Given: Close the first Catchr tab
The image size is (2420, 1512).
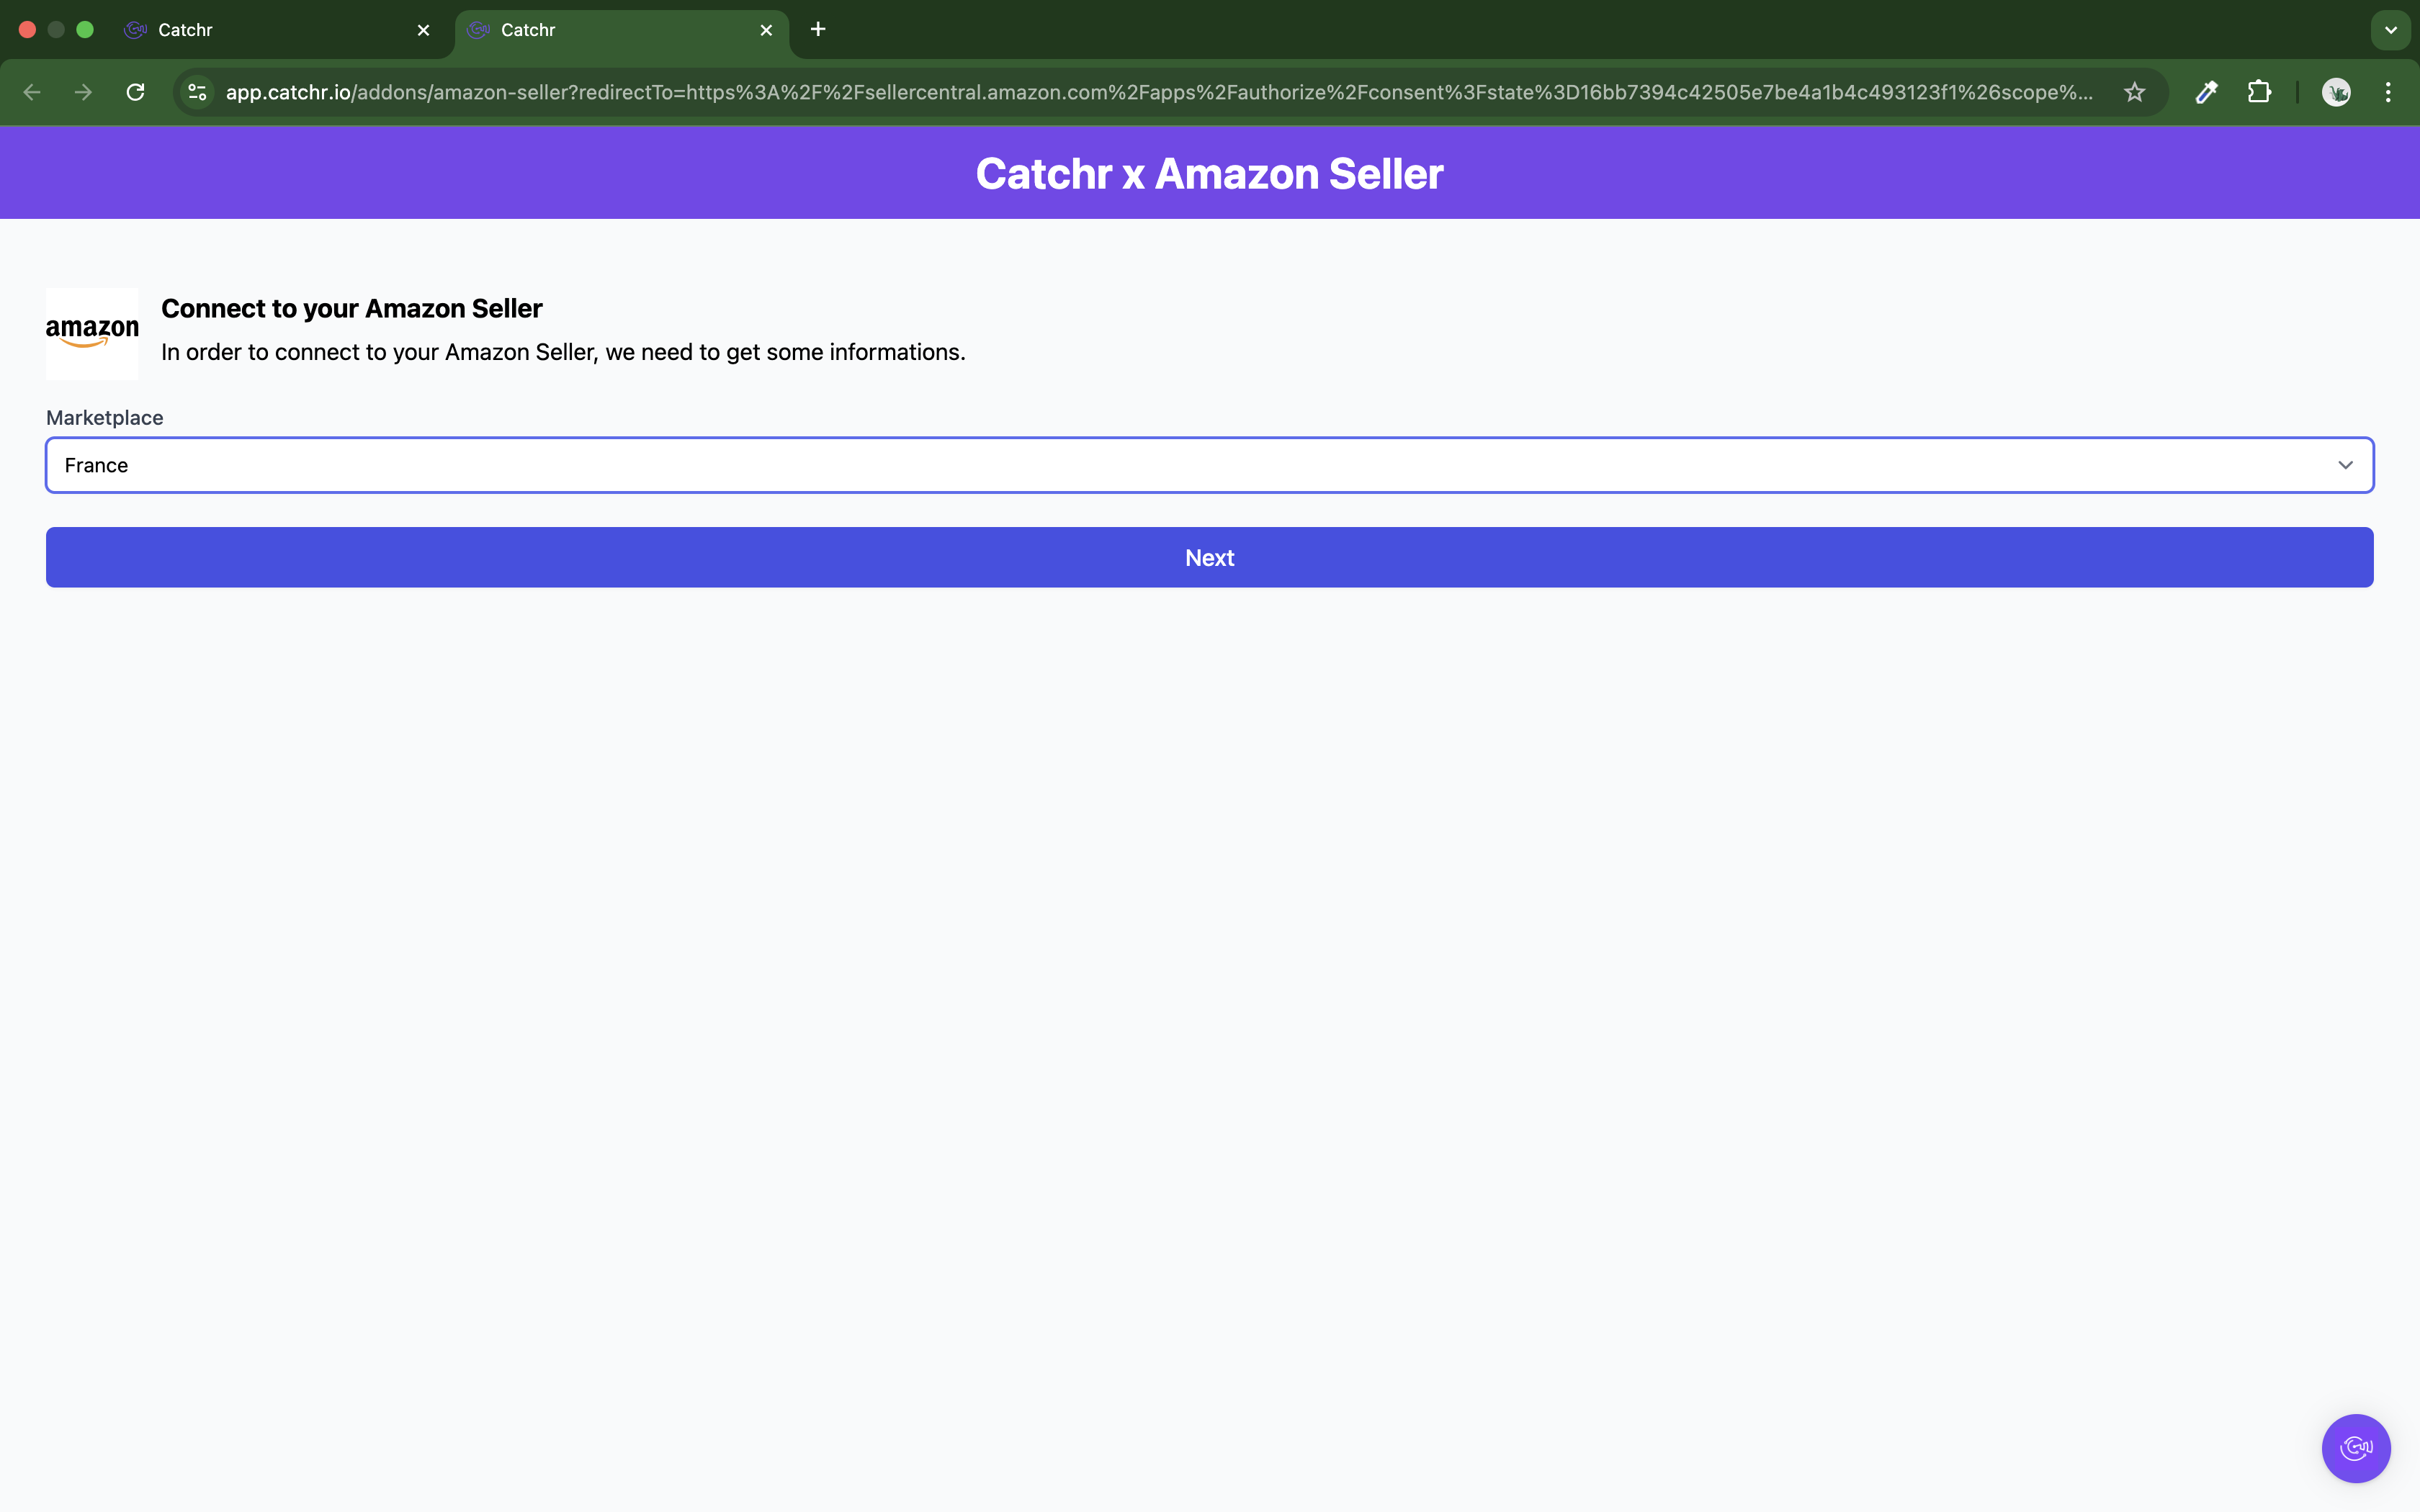Looking at the screenshot, I should 423,30.
